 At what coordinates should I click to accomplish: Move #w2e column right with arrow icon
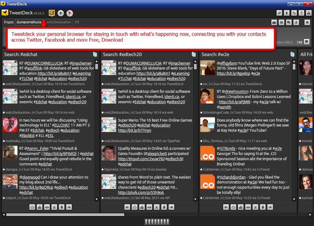270,207
